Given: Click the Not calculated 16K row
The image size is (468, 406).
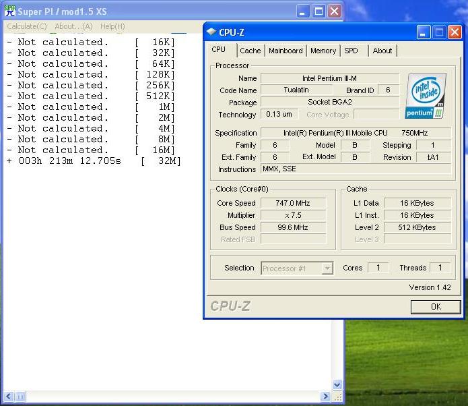Looking at the screenshot, I should coord(91,42).
